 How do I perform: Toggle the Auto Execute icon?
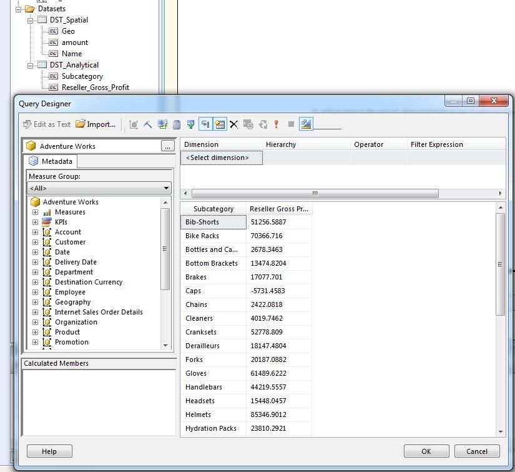tap(205, 124)
